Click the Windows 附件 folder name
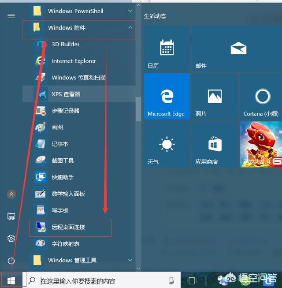 click(67, 28)
